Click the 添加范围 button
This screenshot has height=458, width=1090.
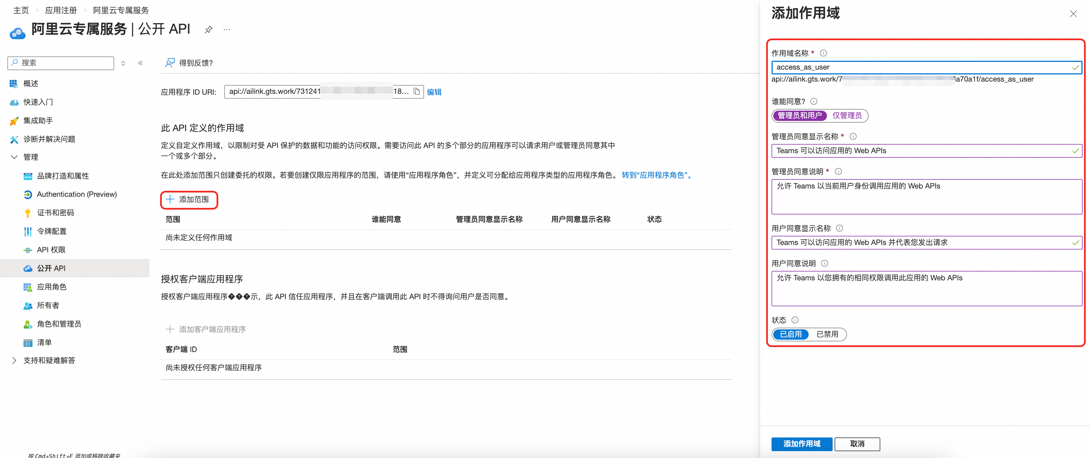189,200
